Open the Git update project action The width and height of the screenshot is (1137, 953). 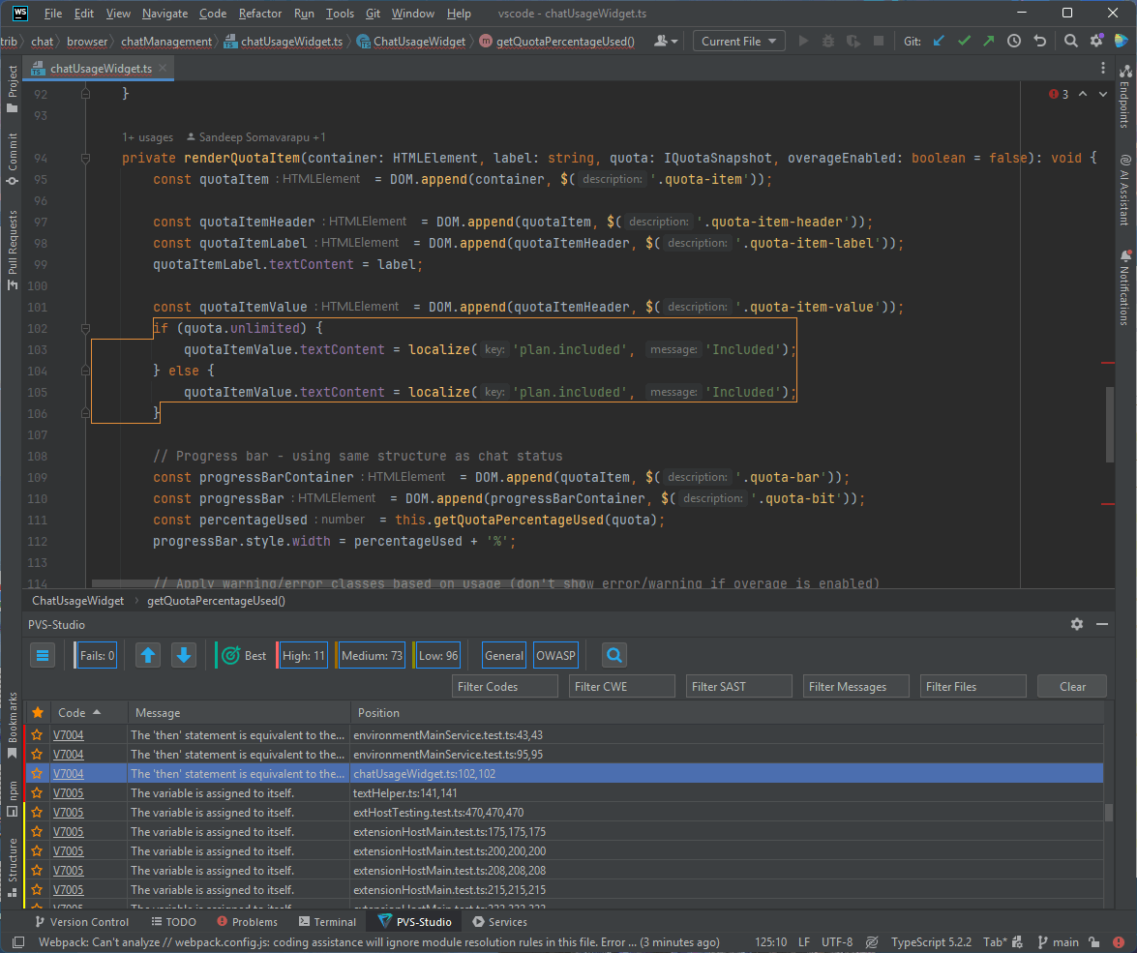[936, 41]
